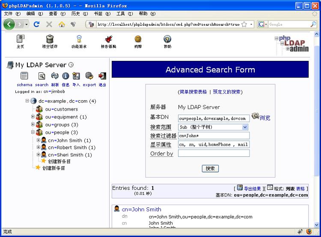Open the help (帮助) question mark icon
The image size is (321, 237).
point(167,39)
